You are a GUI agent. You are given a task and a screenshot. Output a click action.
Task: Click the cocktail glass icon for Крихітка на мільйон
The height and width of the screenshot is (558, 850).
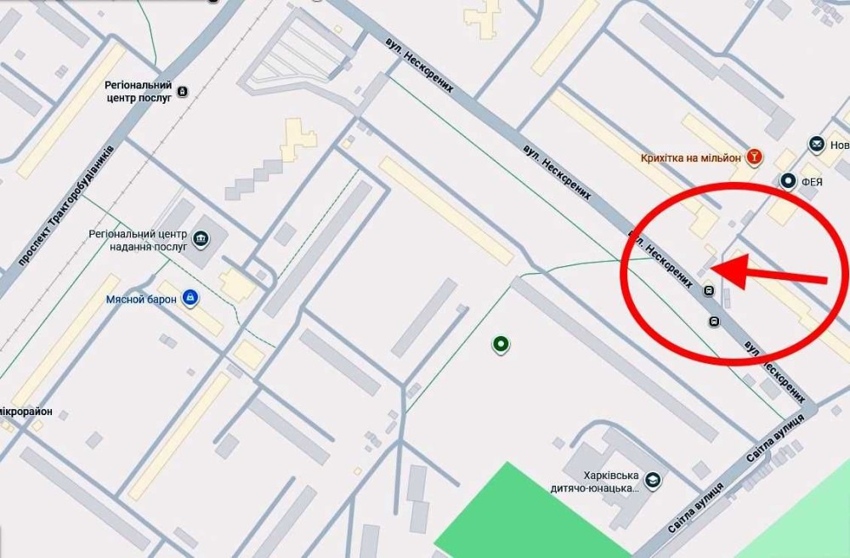coord(753,157)
